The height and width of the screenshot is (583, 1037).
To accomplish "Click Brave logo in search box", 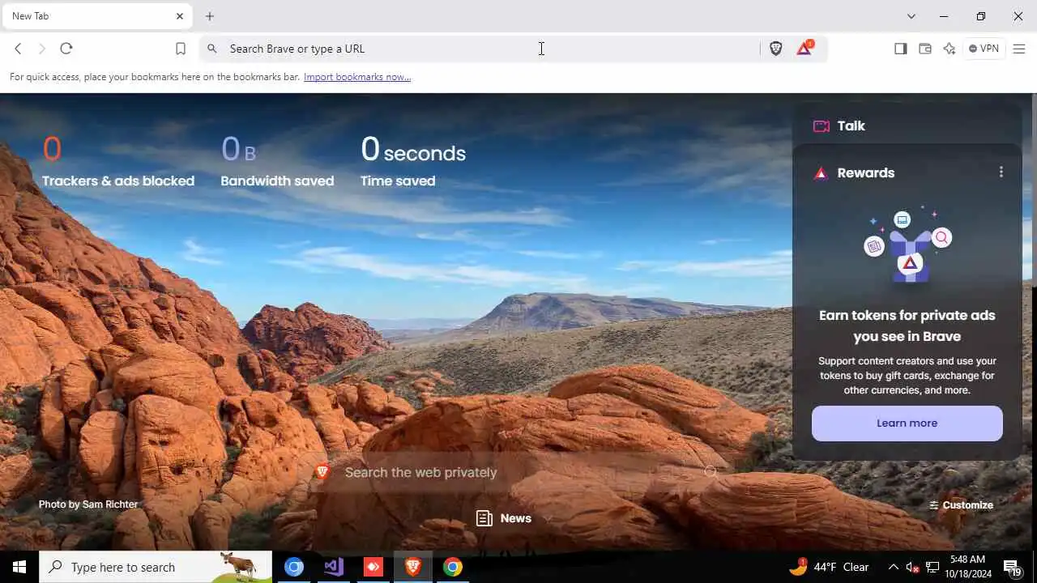I will (322, 472).
